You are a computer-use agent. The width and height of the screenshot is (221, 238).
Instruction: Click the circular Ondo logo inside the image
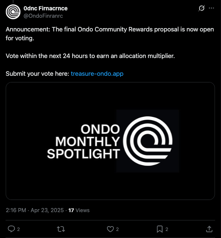(148, 141)
